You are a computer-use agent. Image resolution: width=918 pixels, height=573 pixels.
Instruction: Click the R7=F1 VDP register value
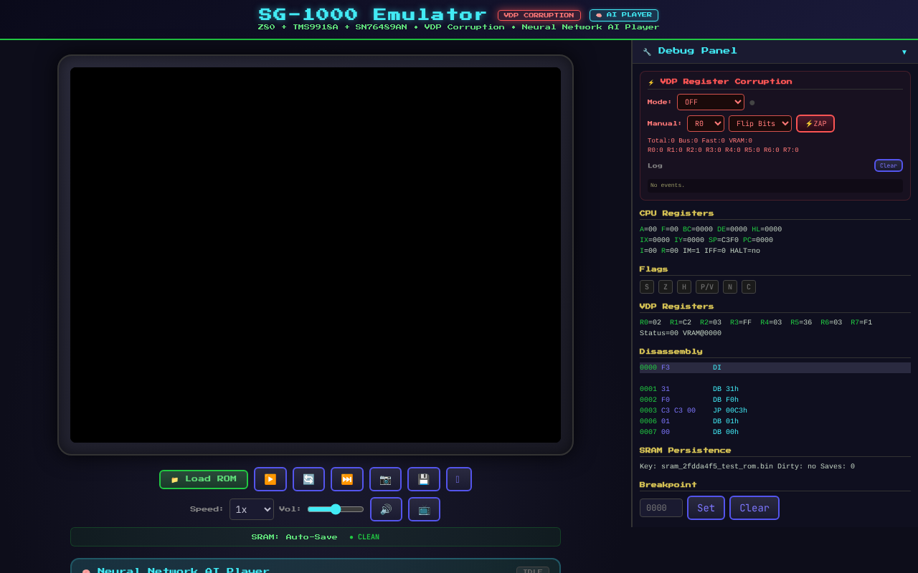click(861, 322)
